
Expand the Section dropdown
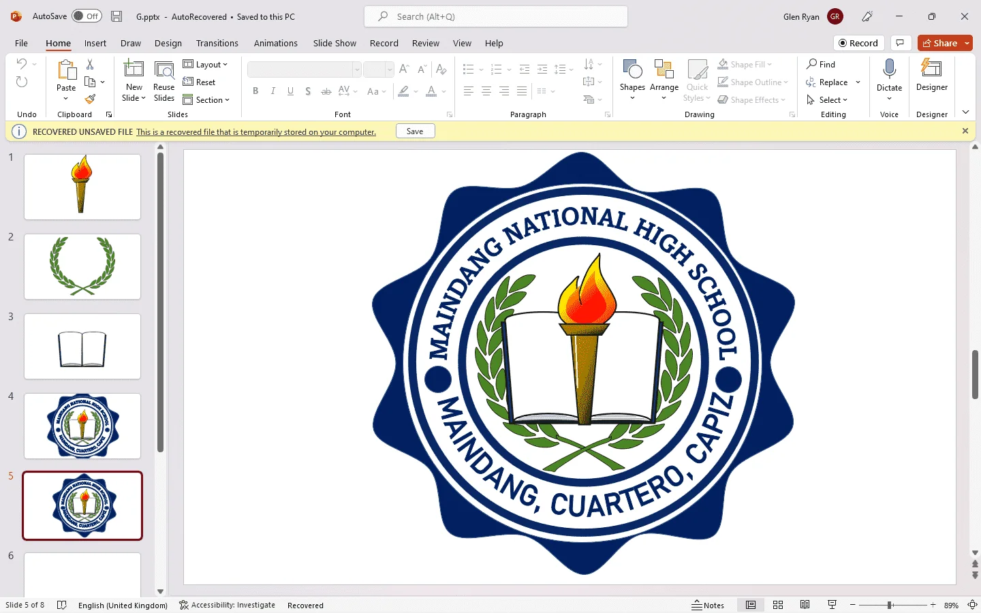[206, 99]
